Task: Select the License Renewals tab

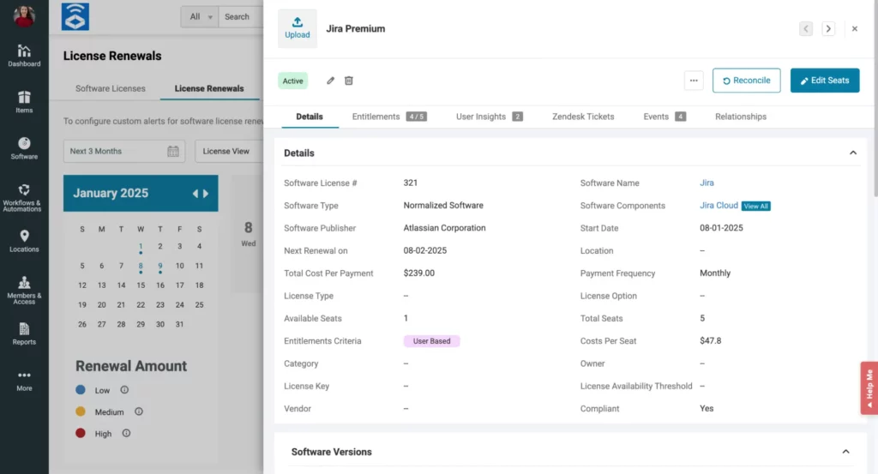Action: (209, 88)
